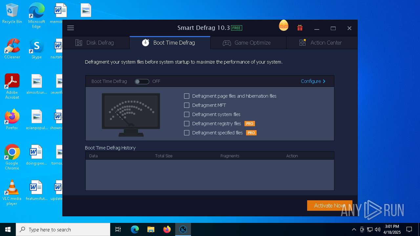Open the gift box offer icon
The height and width of the screenshot is (236, 420).
pos(300,28)
